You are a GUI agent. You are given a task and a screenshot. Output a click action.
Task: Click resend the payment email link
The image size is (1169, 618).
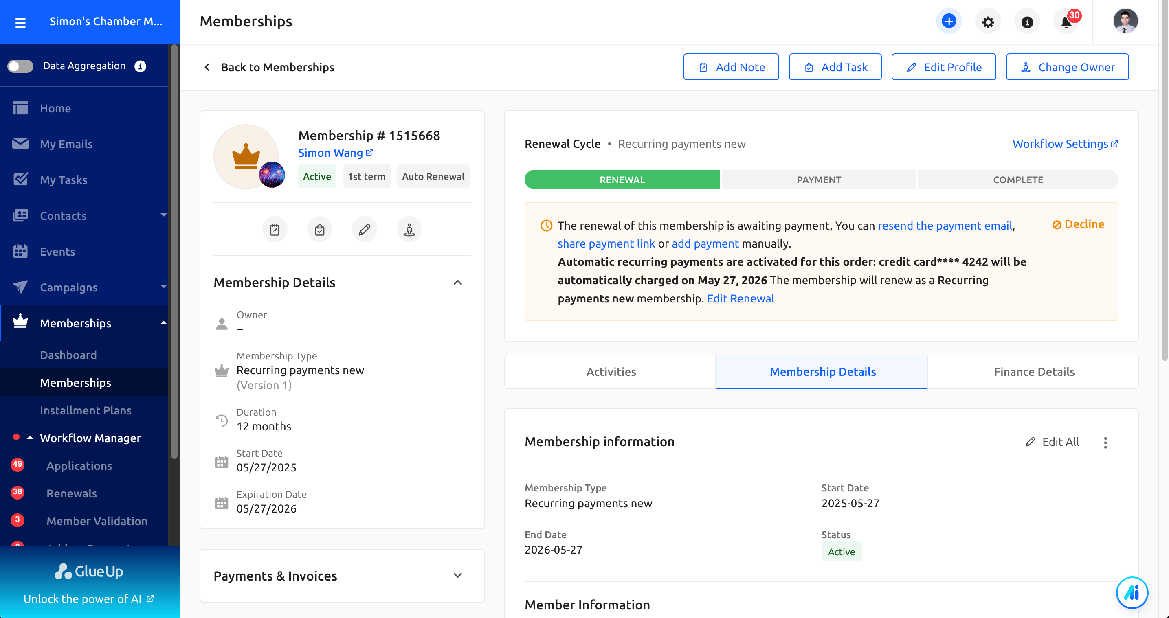(945, 226)
